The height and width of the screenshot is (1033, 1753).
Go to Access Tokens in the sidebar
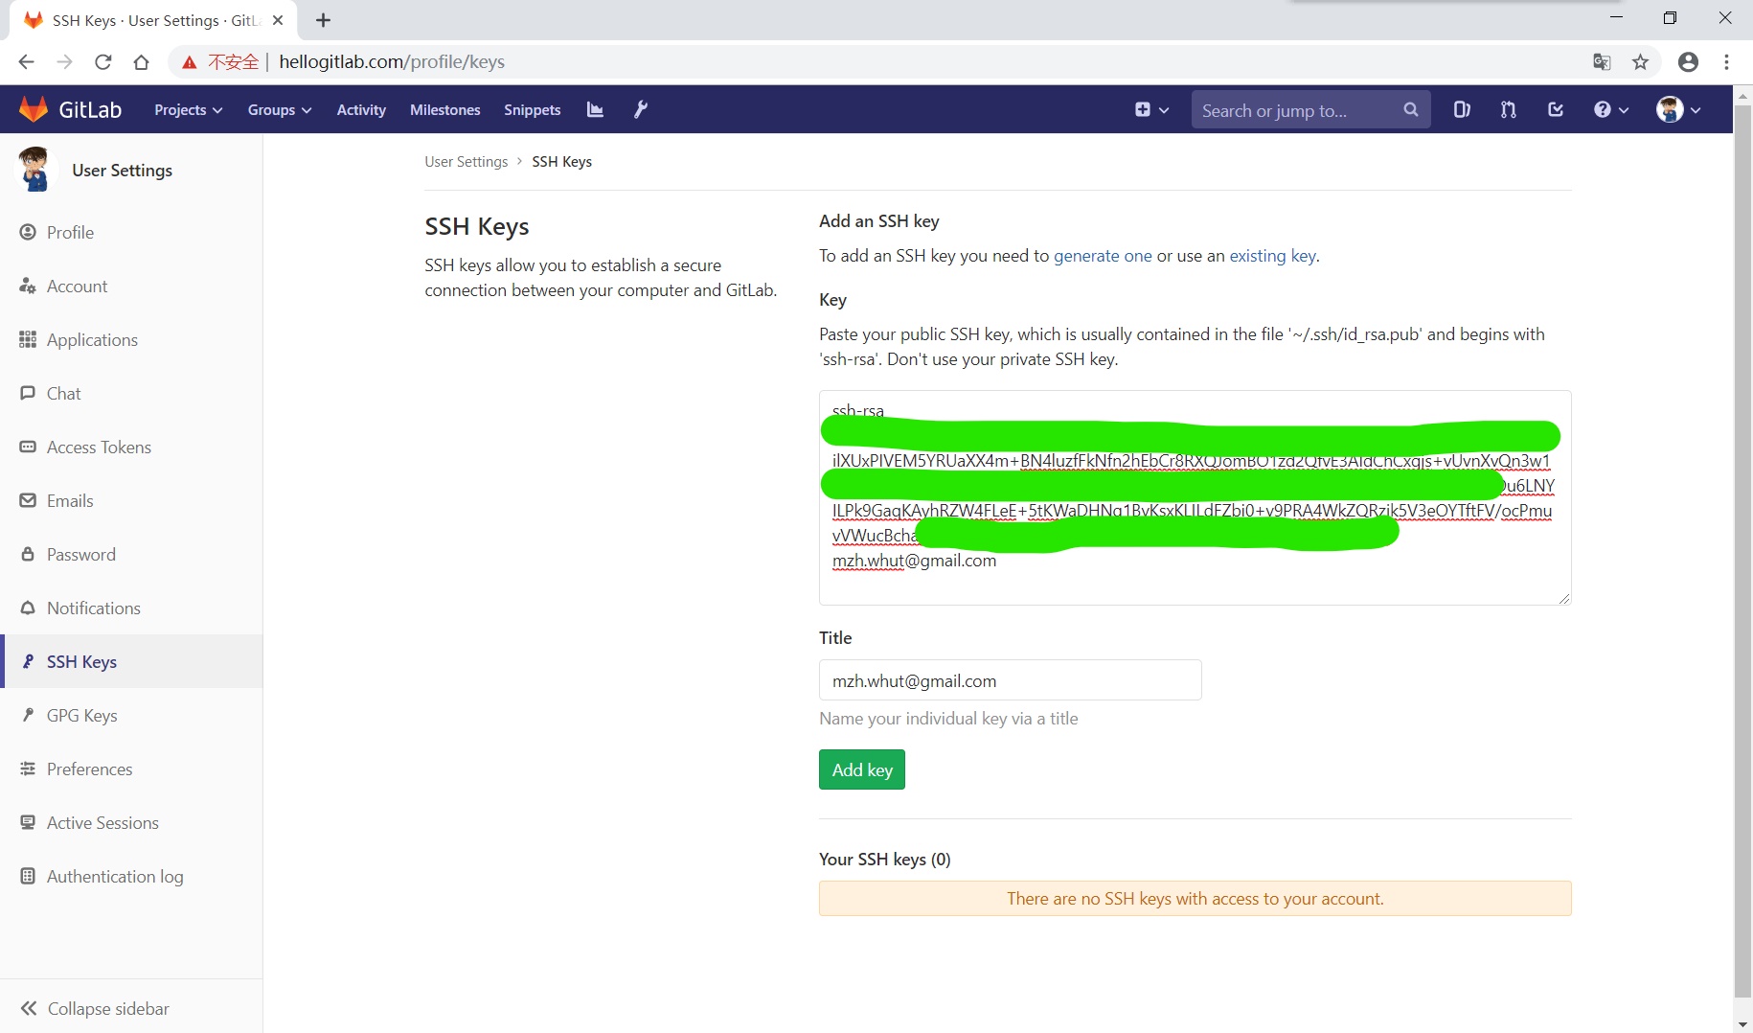[x=131, y=447]
